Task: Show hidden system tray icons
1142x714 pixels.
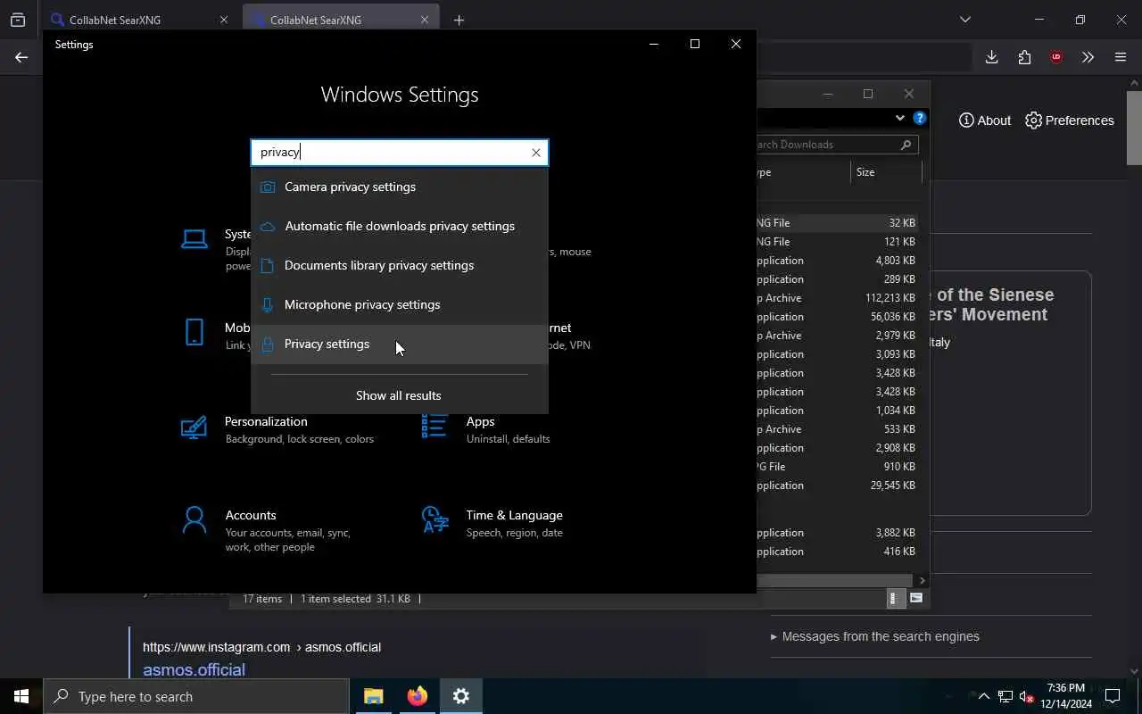Action: click(983, 696)
